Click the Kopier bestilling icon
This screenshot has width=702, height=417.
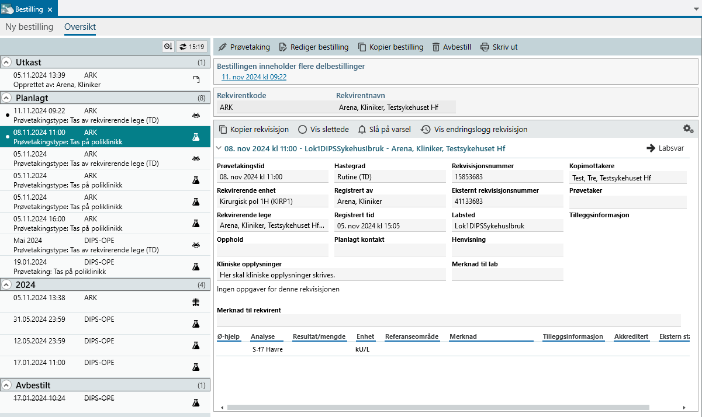362,47
